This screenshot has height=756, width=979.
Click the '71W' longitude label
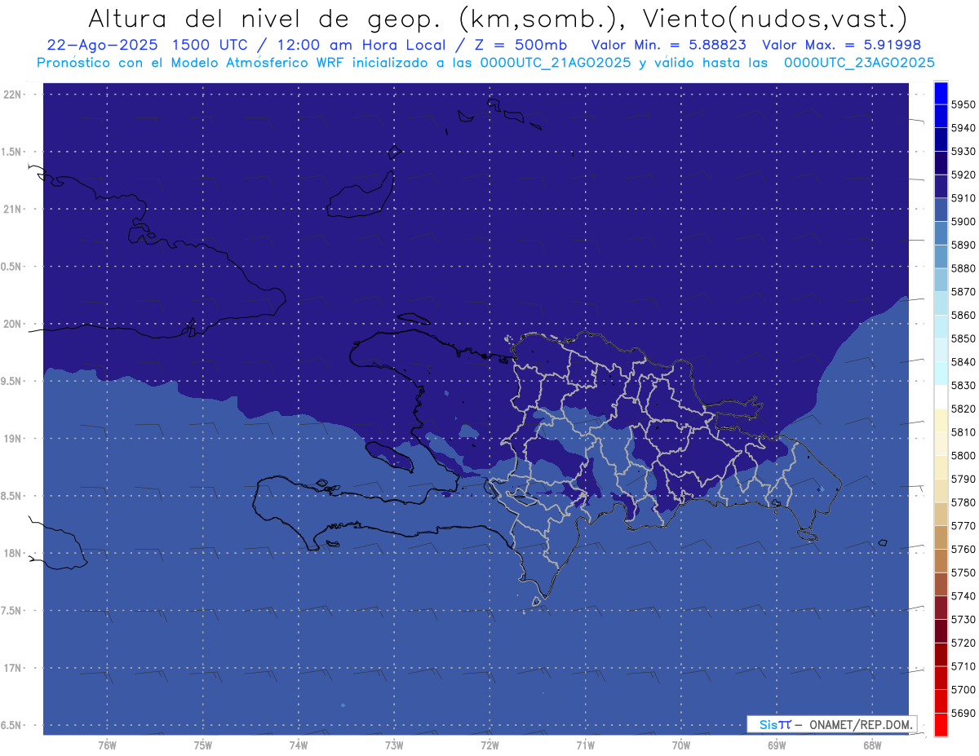point(585,745)
